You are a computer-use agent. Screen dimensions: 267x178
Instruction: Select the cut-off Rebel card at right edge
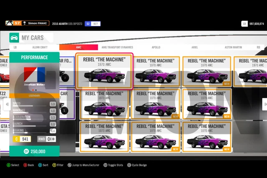[250, 71]
